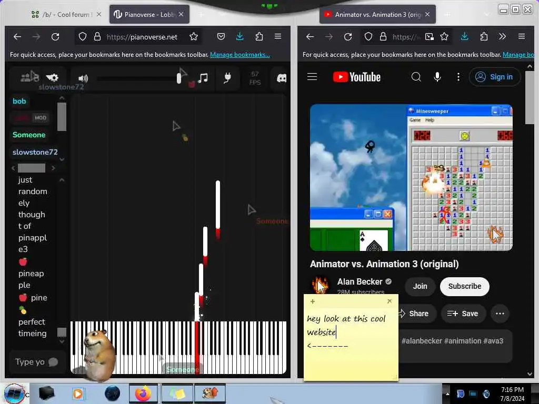This screenshot has width=539, height=404.
Task: Open the Discord link icon in Pianoverse
Action: (x=282, y=78)
